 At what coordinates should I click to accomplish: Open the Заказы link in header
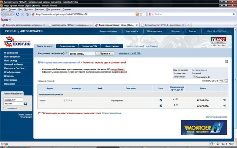coord(192,31)
